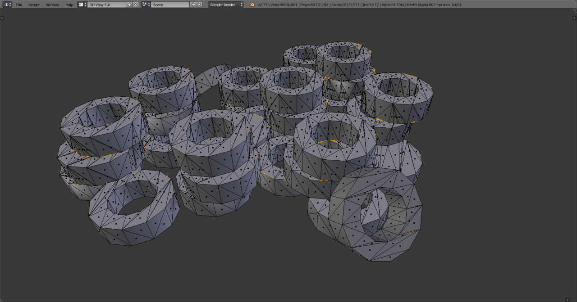This screenshot has width=577, height=302.
Task: Add a new scene with plus icon
Action: [x=193, y=5]
